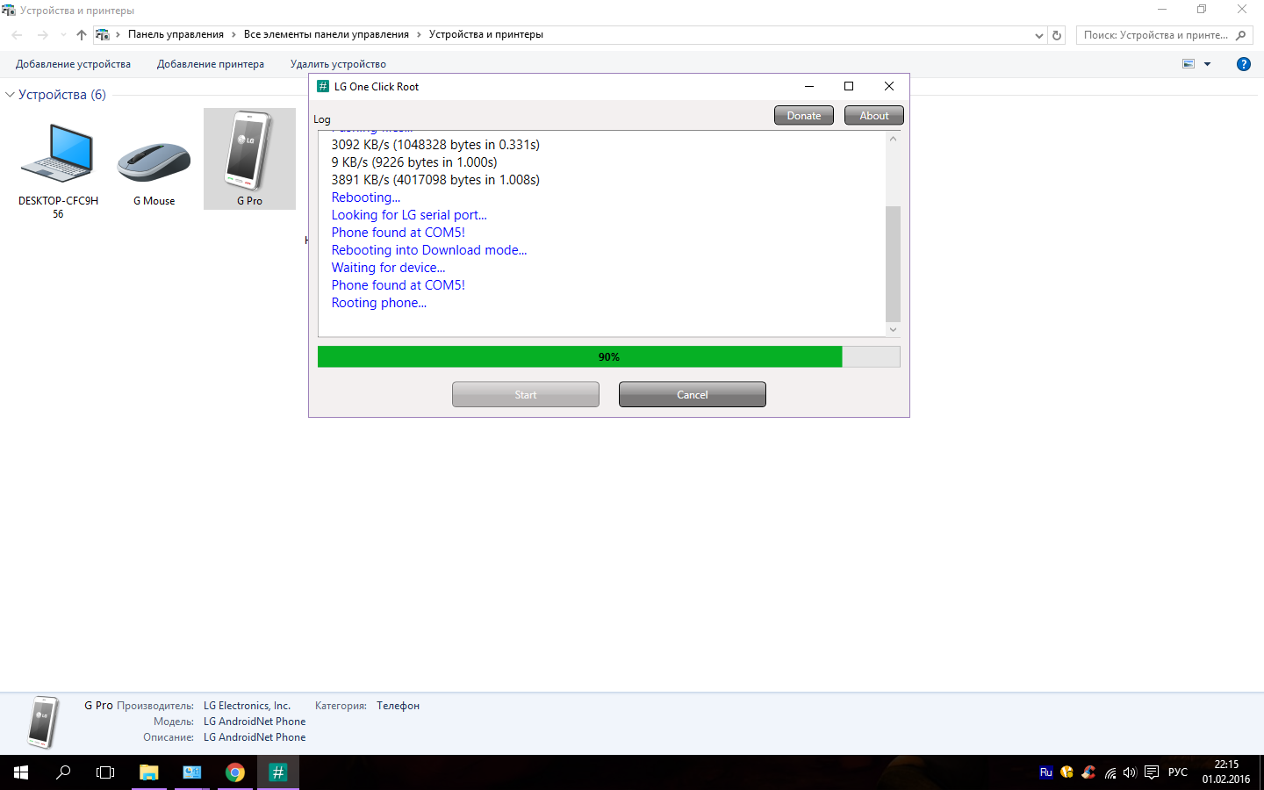
Task: Open Google Chrome from taskbar
Action: click(234, 772)
